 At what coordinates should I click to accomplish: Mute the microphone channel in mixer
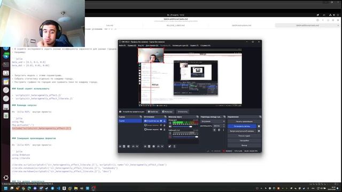(x=170, y=126)
